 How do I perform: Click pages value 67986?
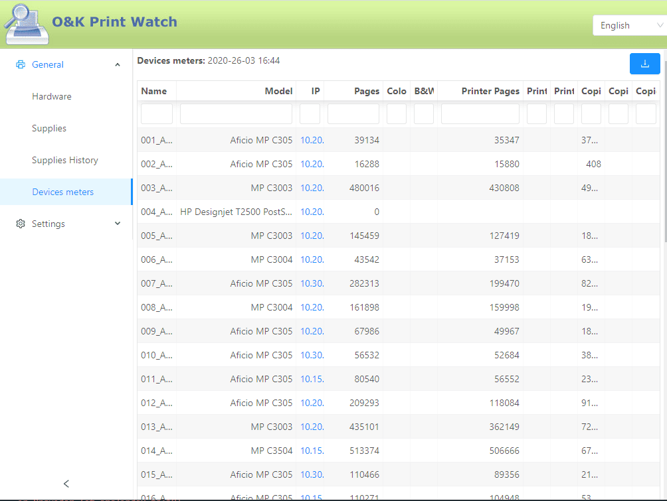[x=367, y=331]
